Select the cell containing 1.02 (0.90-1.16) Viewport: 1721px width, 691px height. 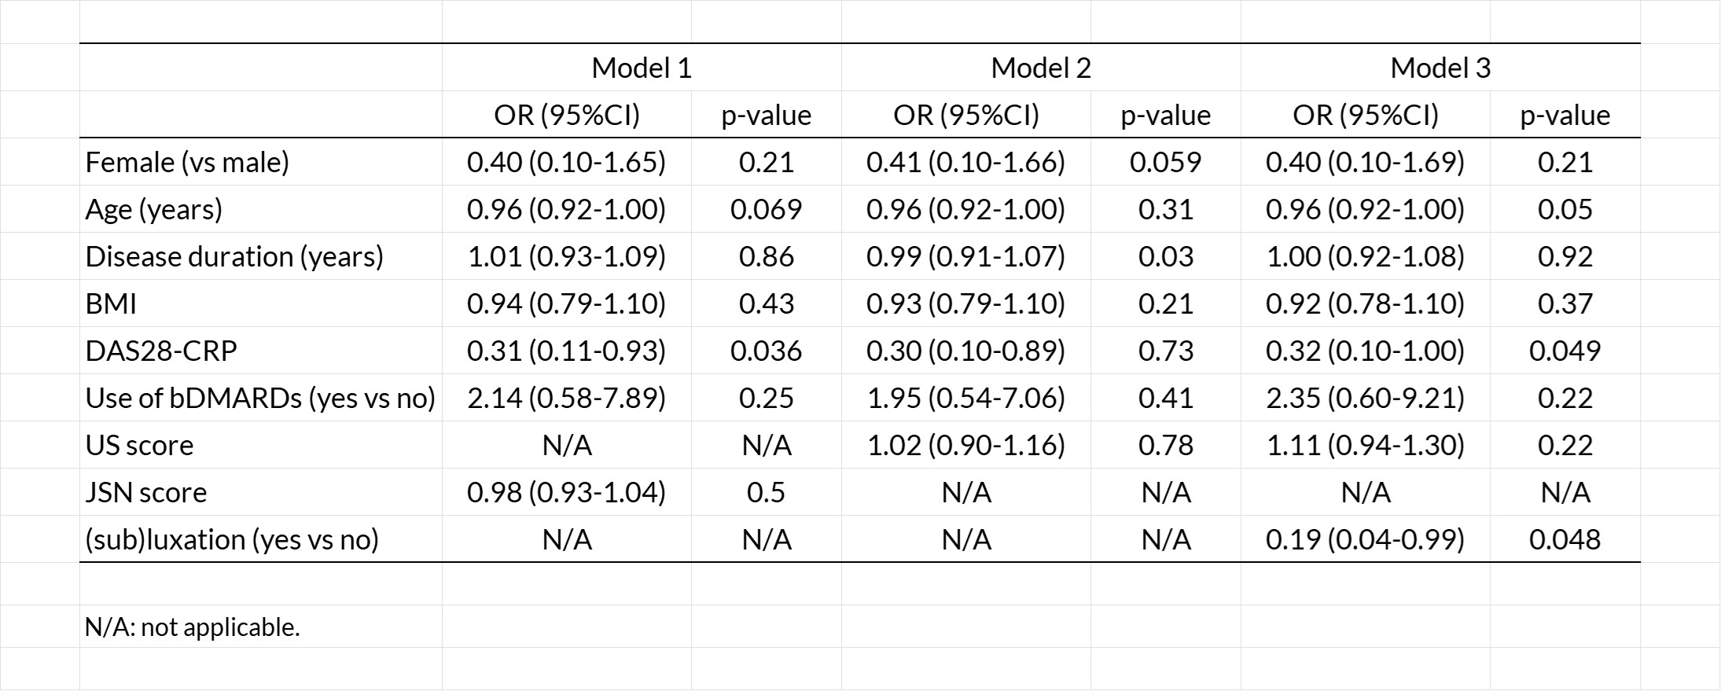pos(965,446)
